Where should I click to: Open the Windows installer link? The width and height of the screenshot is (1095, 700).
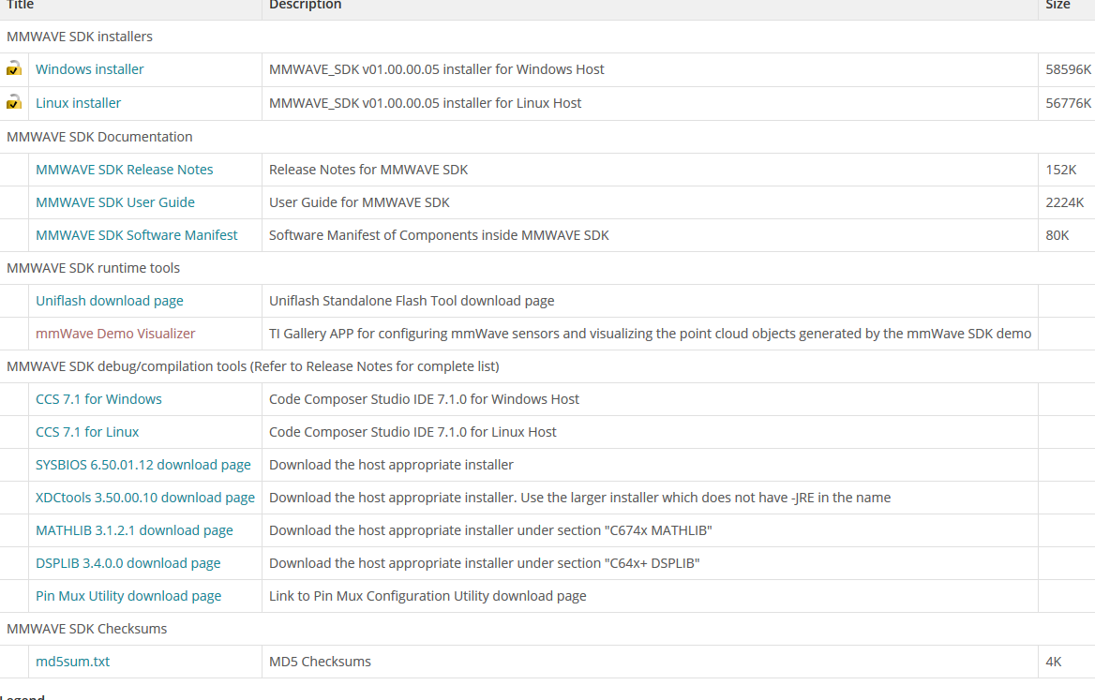point(89,69)
